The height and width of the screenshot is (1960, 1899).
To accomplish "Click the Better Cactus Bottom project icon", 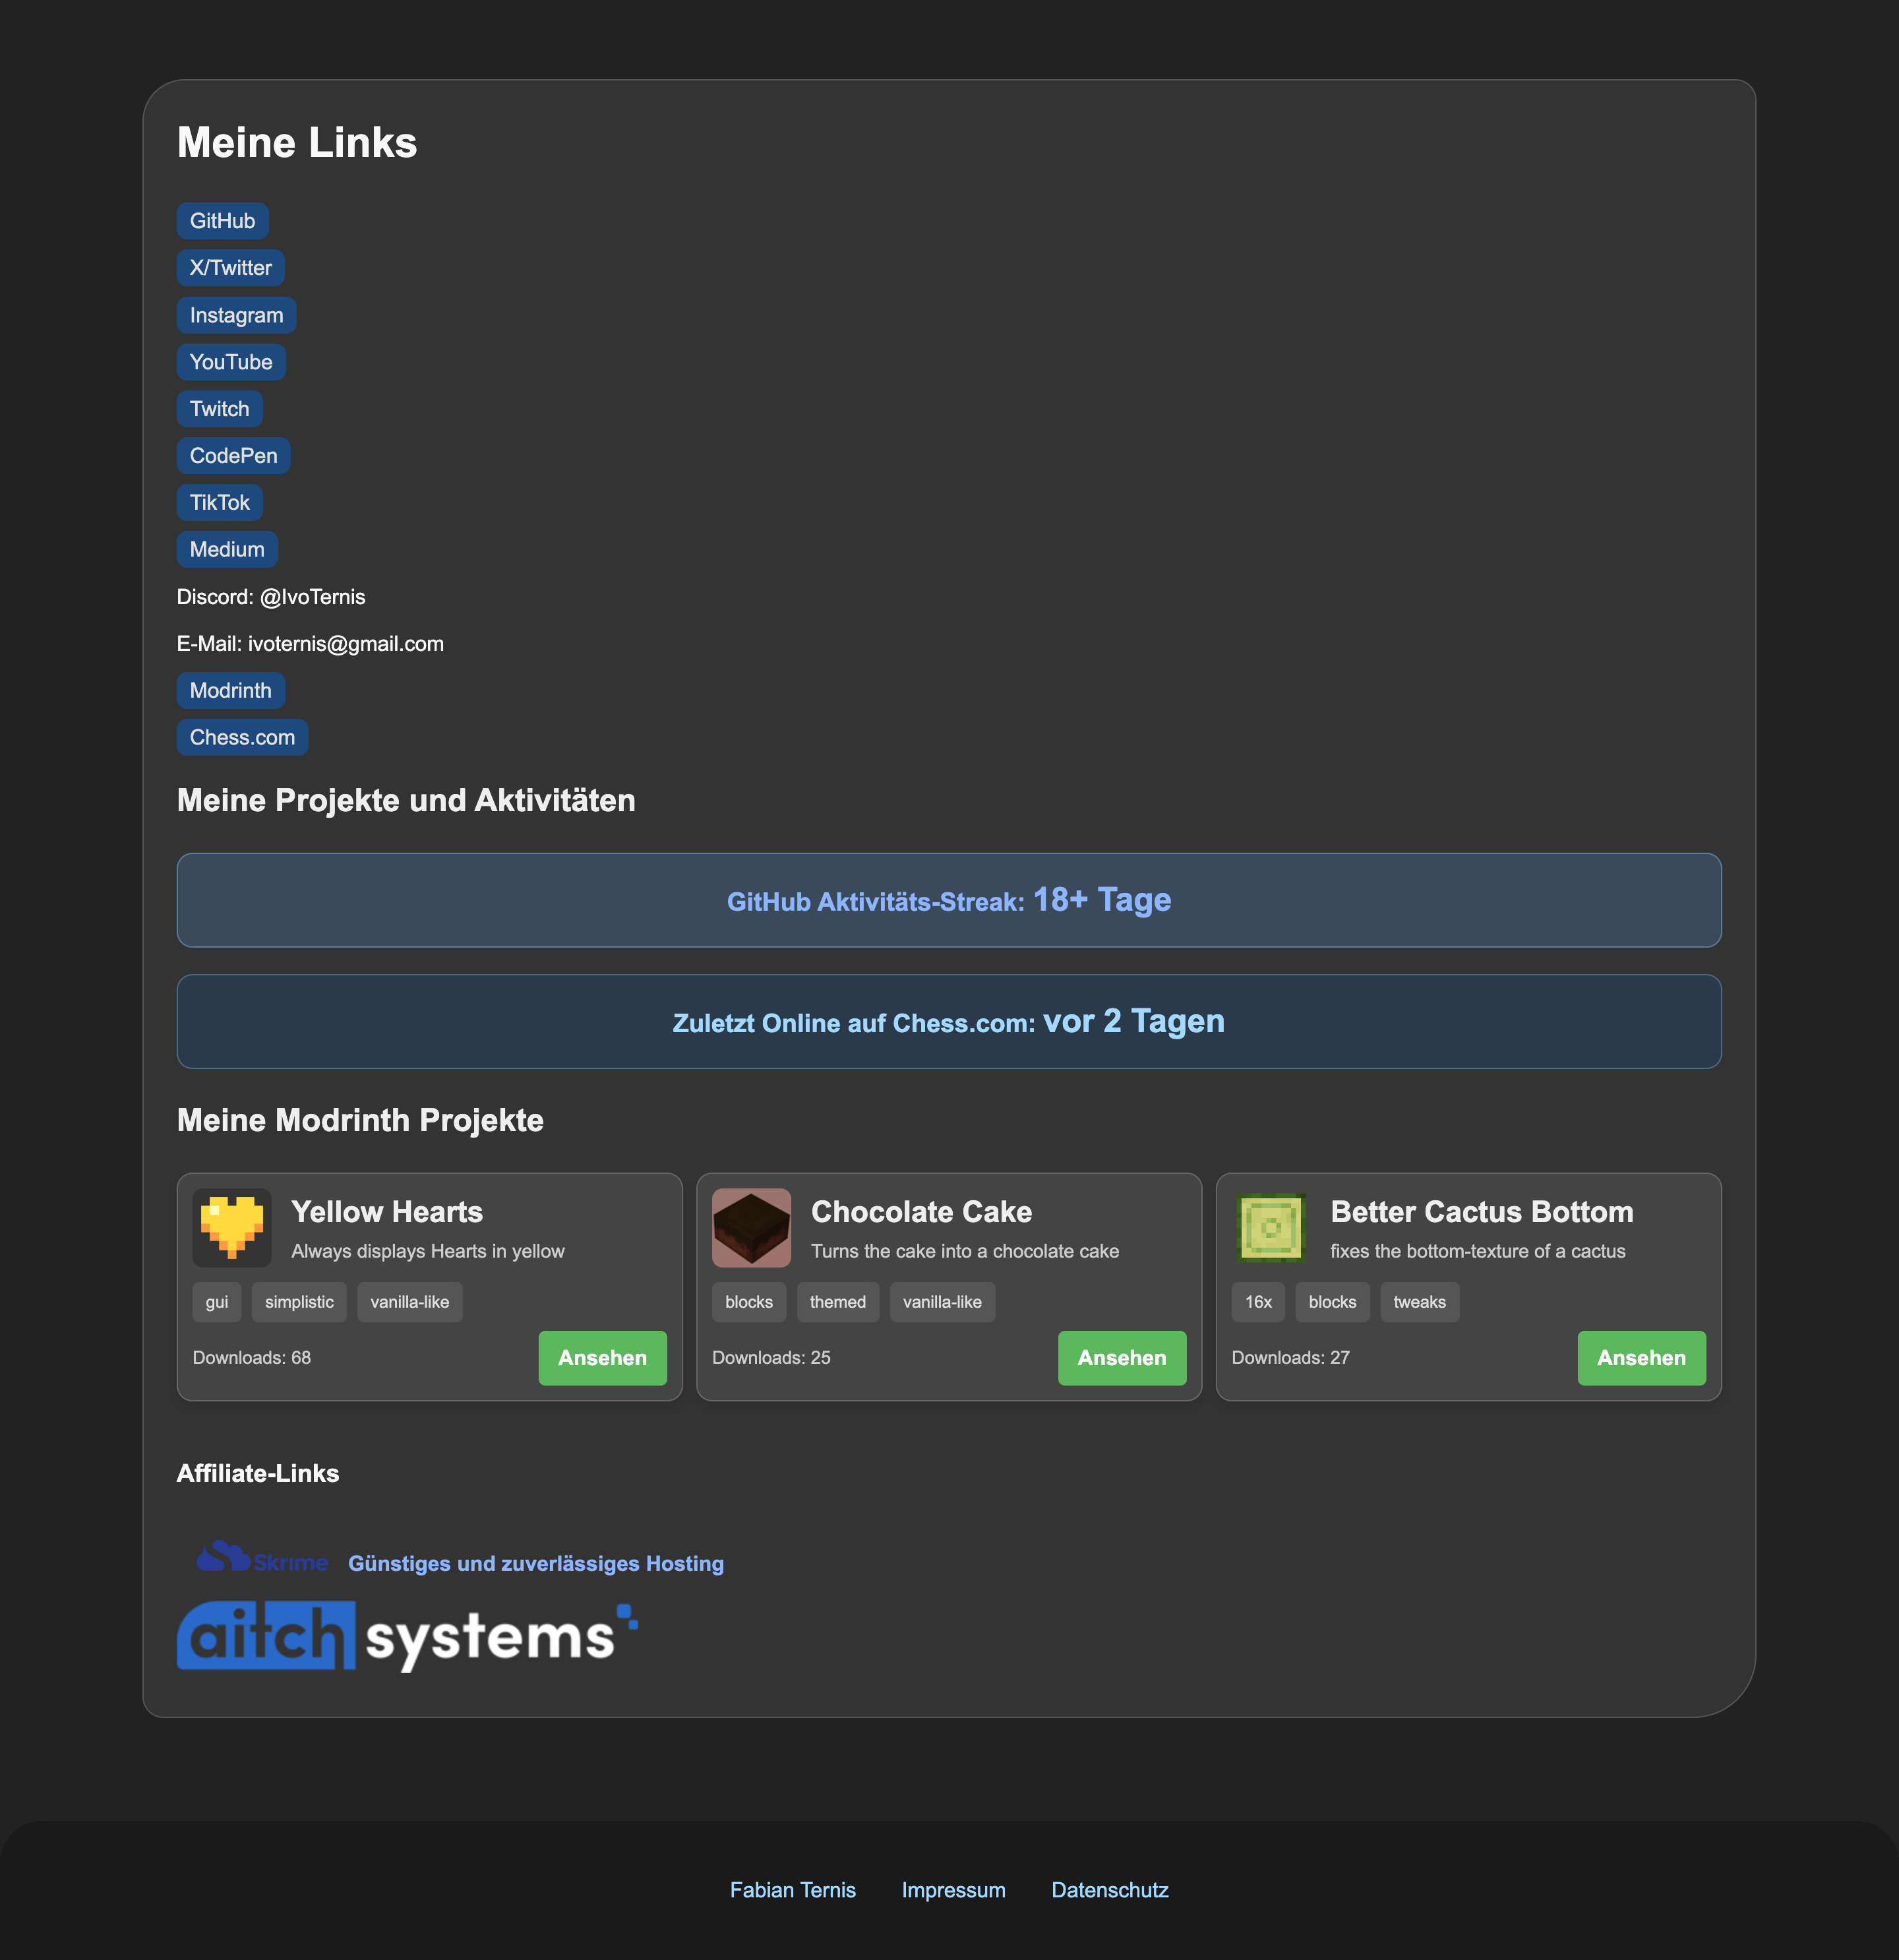I will tap(1271, 1228).
